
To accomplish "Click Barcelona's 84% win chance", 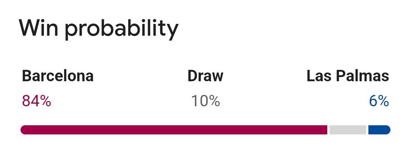I will coord(37,101).
